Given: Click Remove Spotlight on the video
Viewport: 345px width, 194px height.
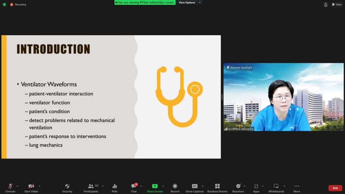Looking at the screenshot, I should pyautogui.click(x=239, y=68).
